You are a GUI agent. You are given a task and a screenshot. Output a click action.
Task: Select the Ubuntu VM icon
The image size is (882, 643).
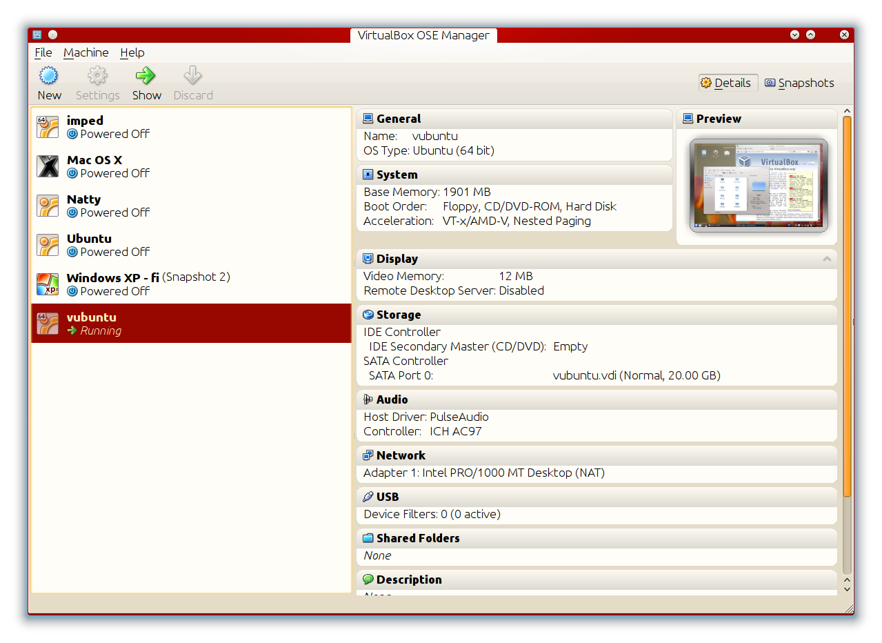(48, 245)
